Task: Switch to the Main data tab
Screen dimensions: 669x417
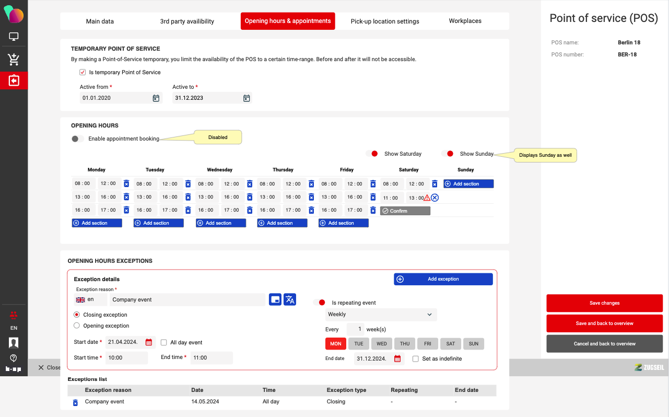Action: click(100, 21)
